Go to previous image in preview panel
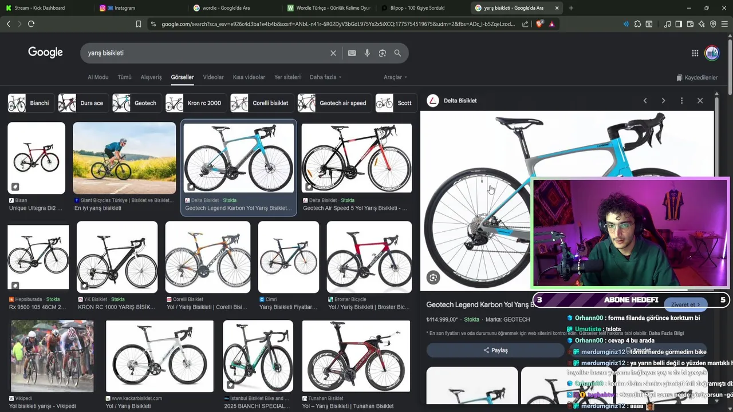Viewport: 733px width, 412px height. (x=645, y=101)
